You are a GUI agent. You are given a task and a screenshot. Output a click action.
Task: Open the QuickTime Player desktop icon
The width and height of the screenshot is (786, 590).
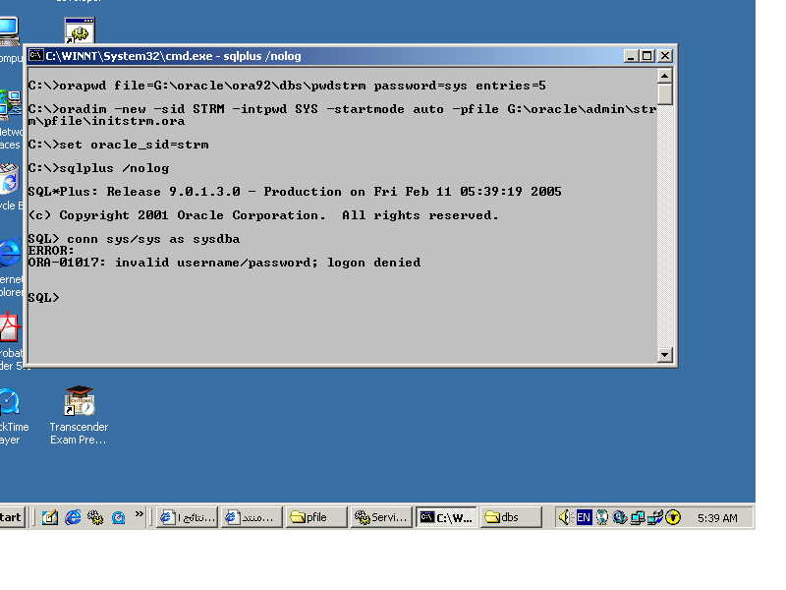tap(8, 402)
